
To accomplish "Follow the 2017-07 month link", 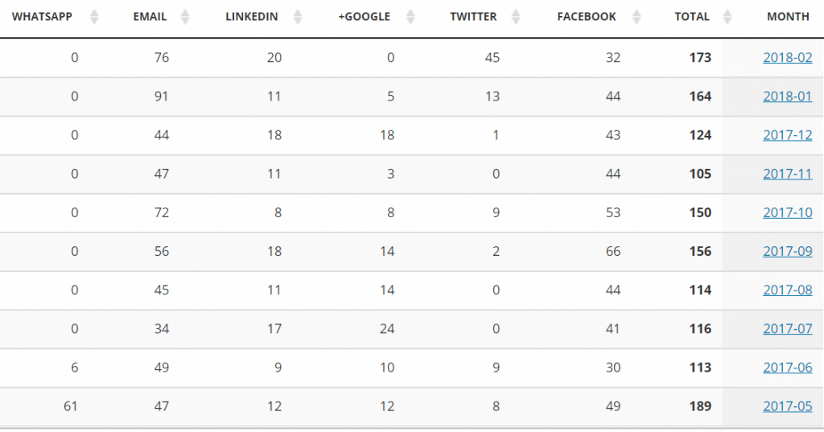I will [787, 329].
